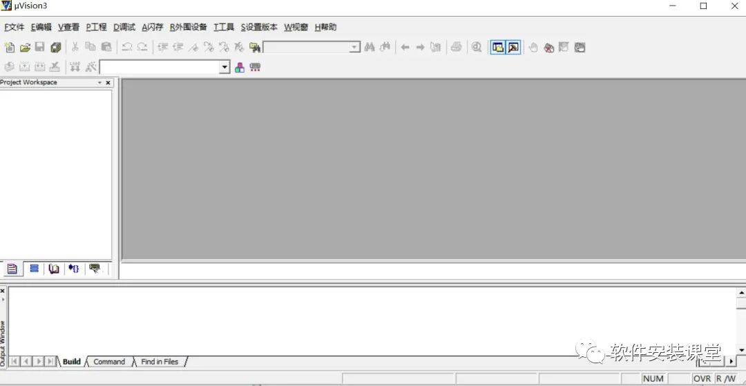The height and width of the screenshot is (386, 746).
Task: Click the Copy icon in the toolbar
Action: (90, 47)
